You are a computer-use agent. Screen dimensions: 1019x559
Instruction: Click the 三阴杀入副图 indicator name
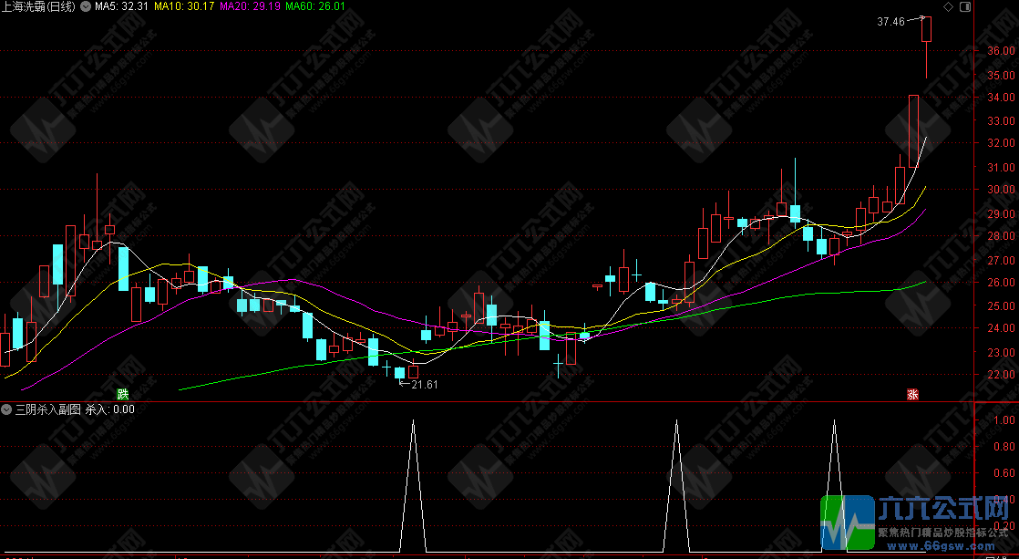(x=48, y=409)
